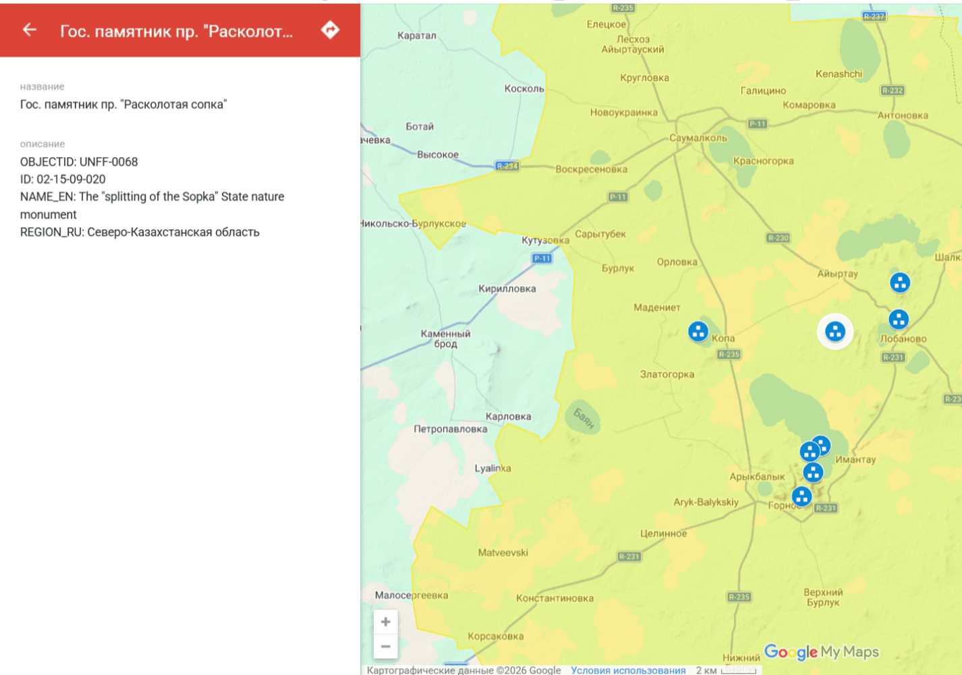Click the Кирилловка village label
The image size is (962, 675).
tap(507, 289)
